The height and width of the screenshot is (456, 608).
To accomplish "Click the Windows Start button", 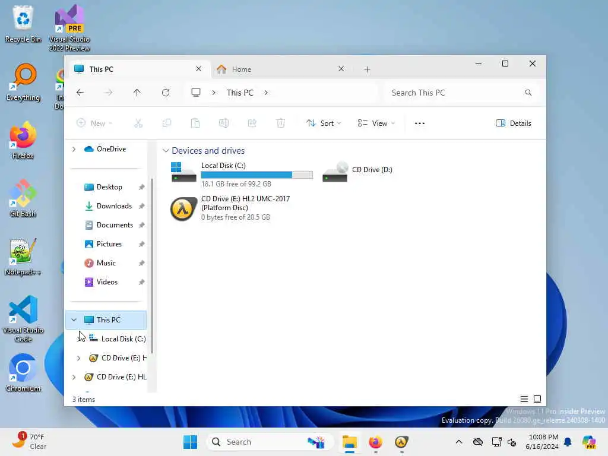I will [x=190, y=442].
